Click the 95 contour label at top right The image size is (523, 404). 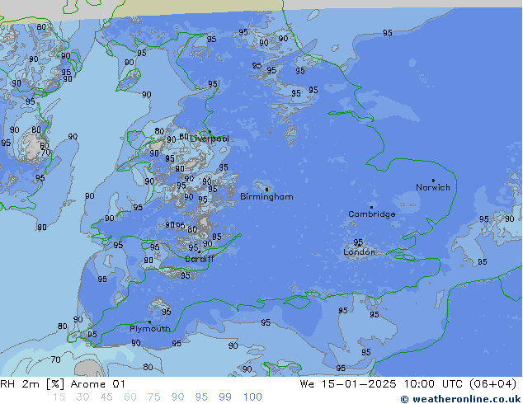pyautogui.click(x=387, y=33)
